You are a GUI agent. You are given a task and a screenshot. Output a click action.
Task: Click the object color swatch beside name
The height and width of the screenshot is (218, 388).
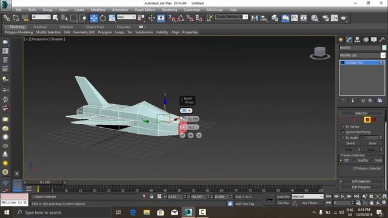384,47
